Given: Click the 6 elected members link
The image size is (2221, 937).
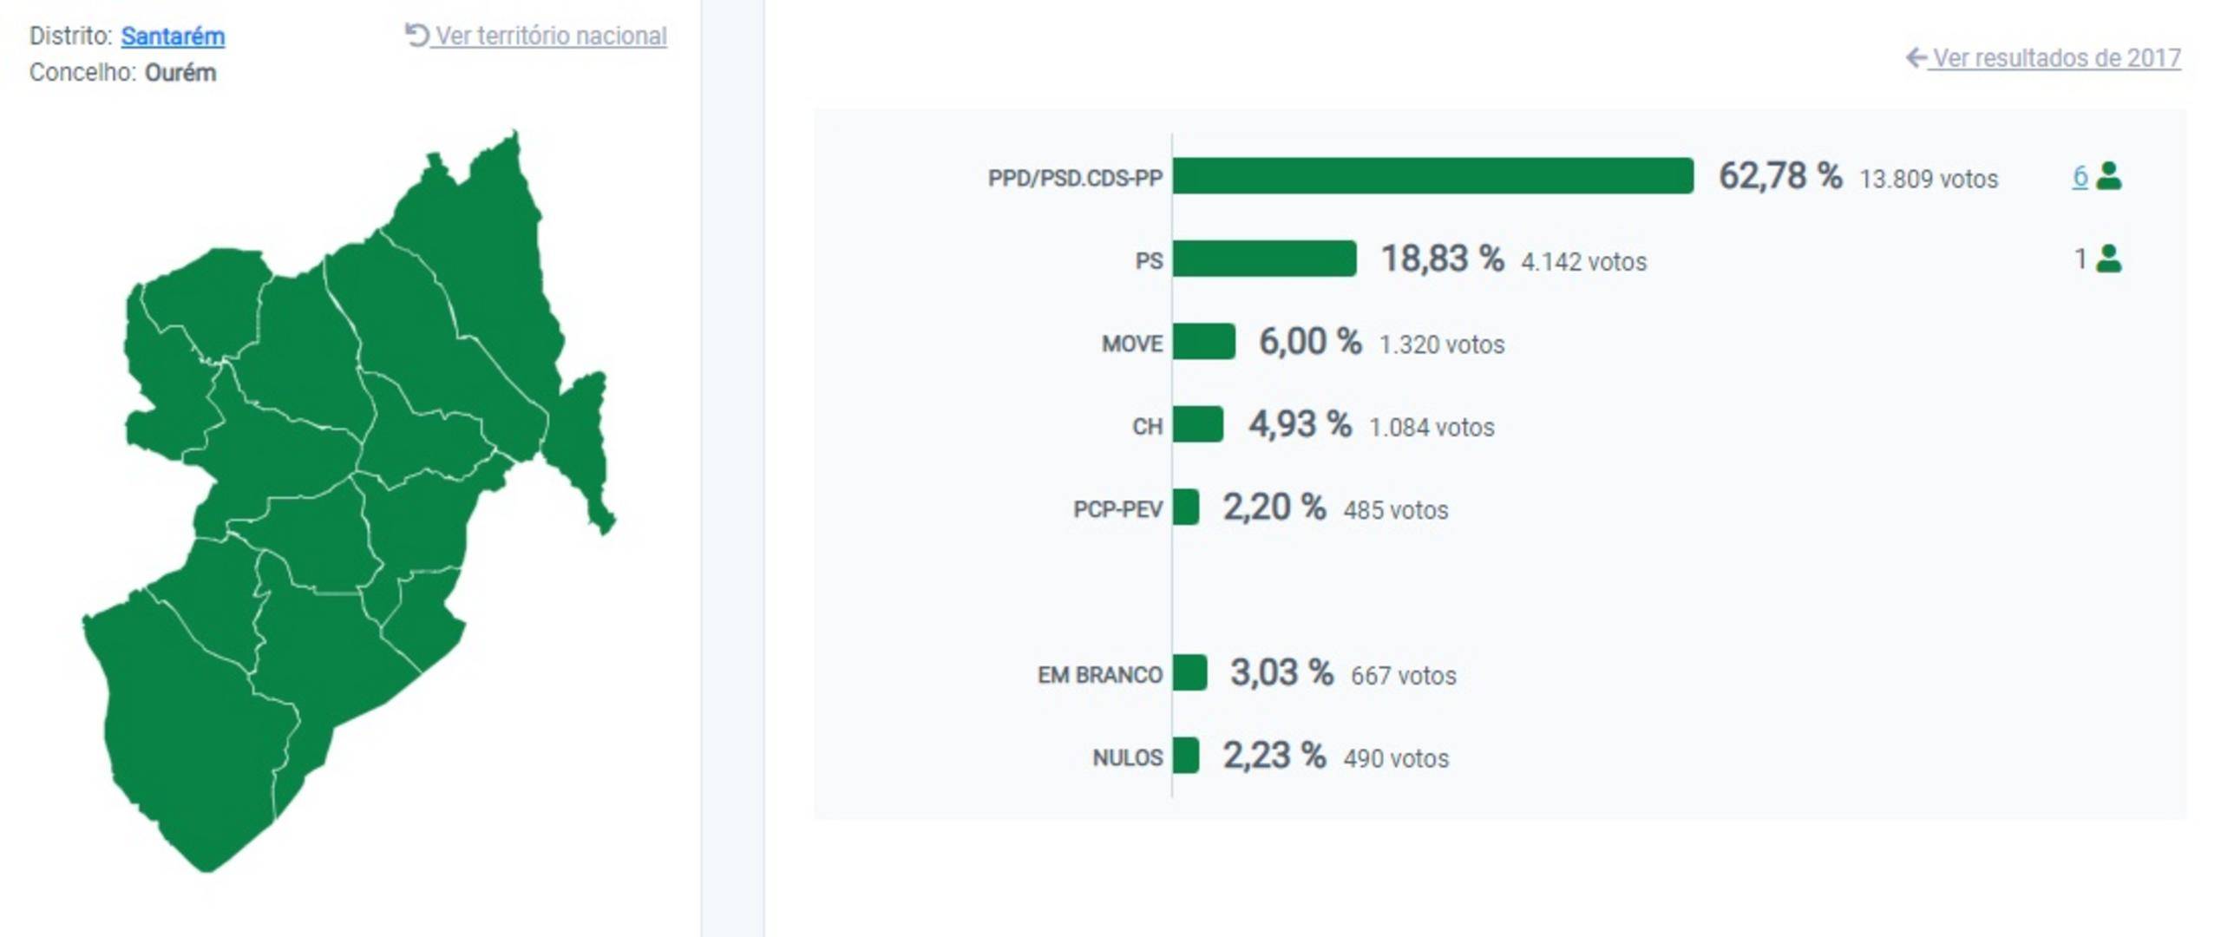Looking at the screenshot, I should [2080, 176].
